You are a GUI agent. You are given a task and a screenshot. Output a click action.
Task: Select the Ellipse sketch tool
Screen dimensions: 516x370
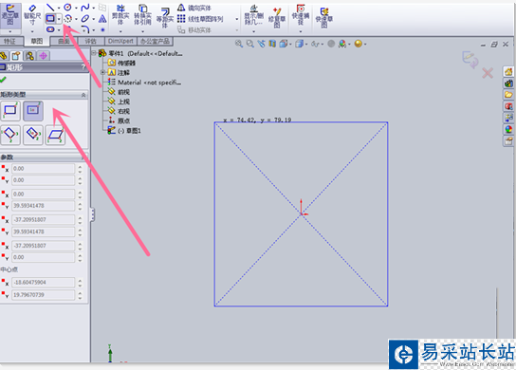coord(85,18)
